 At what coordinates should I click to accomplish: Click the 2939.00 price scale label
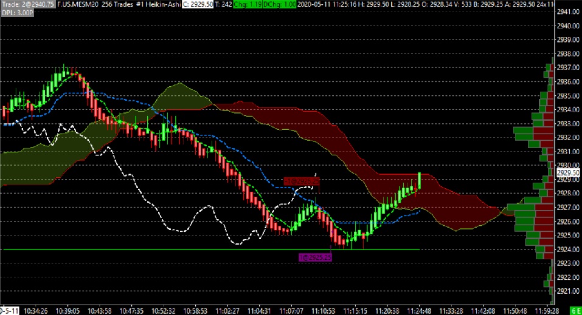568,39
